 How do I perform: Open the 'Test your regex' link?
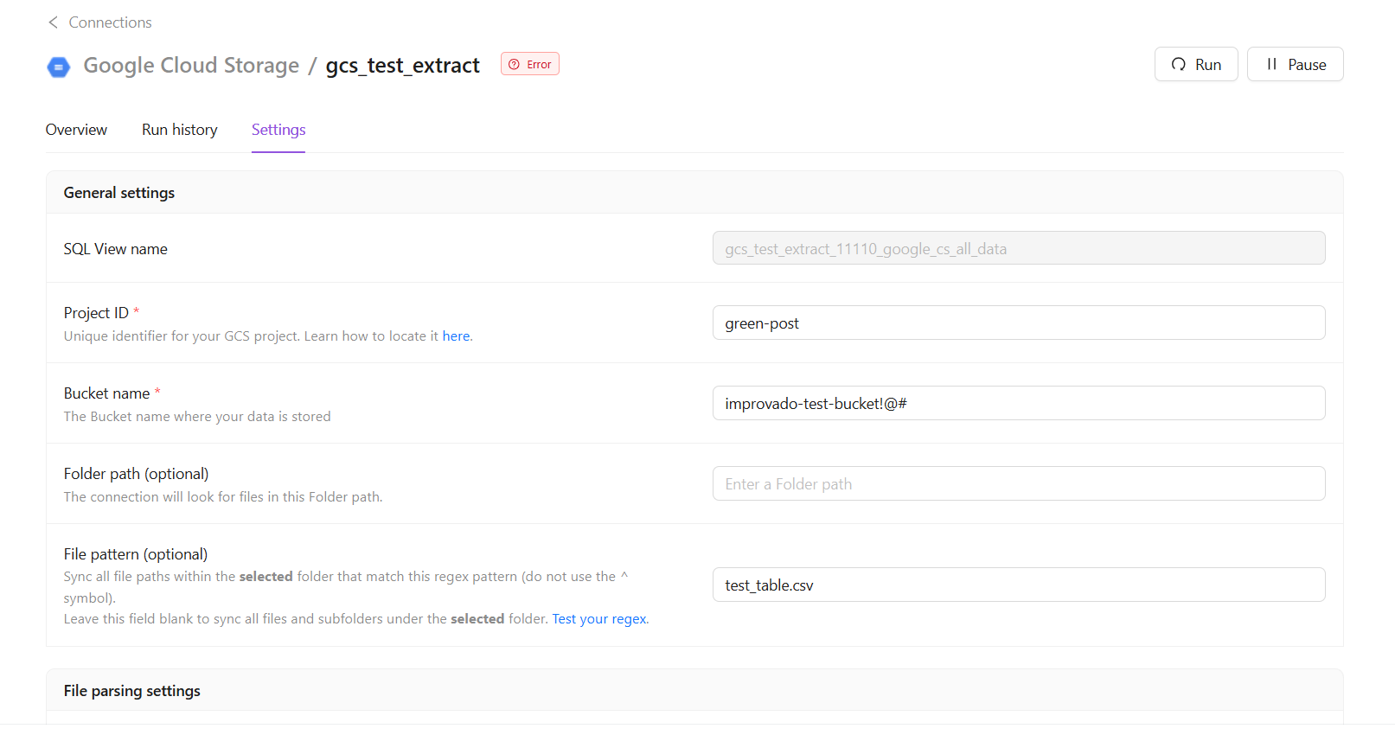[x=599, y=619]
